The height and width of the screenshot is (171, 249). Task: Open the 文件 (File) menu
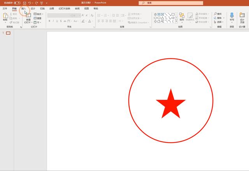(x=5, y=8)
